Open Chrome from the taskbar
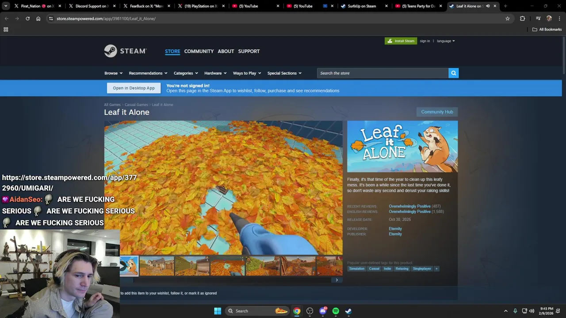Screen dimensions: 566x318 (297, 311)
